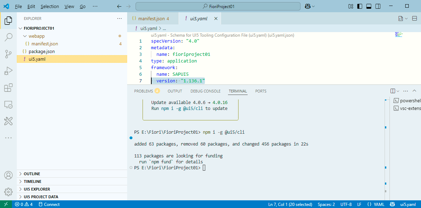
Task: Open the Run and Debug view
Action: point(8,71)
